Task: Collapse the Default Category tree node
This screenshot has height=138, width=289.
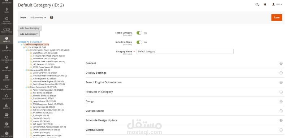Action: tap(22, 44)
